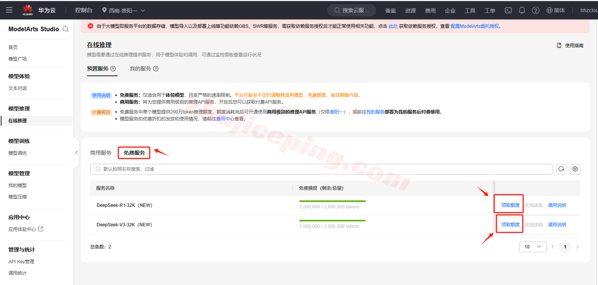Open 模型广场 in sidebar
598x285 pixels.
18,59
